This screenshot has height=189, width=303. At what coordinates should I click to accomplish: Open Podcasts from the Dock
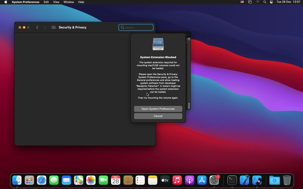(x=190, y=180)
